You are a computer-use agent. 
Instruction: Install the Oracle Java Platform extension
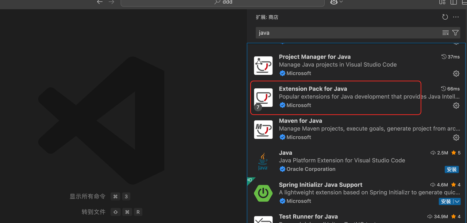click(x=452, y=170)
